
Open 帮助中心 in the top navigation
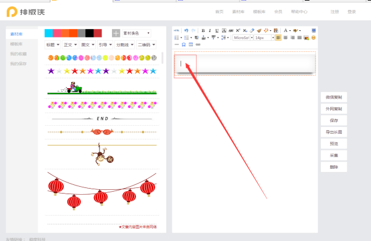(x=299, y=12)
